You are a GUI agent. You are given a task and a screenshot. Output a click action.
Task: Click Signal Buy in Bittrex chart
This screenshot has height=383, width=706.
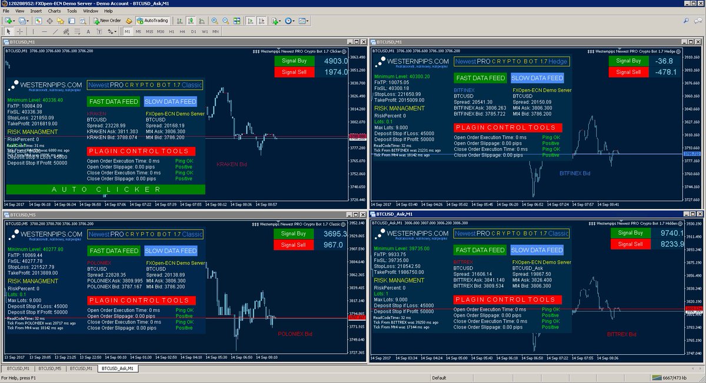[x=631, y=233]
